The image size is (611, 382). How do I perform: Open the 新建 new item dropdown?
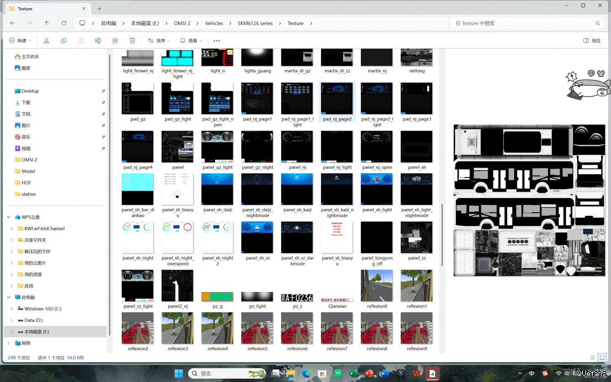coord(20,41)
